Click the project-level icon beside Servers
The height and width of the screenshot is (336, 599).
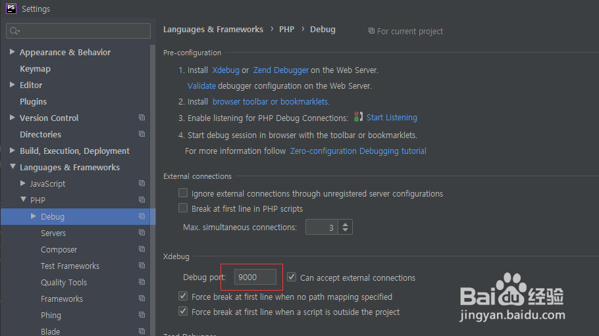(142, 233)
